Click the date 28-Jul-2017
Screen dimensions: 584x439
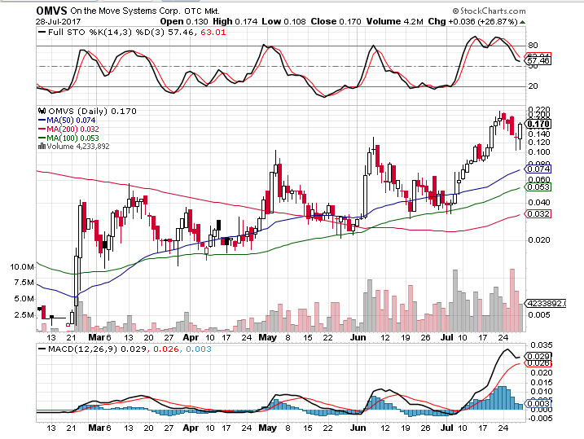click(58, 22)
